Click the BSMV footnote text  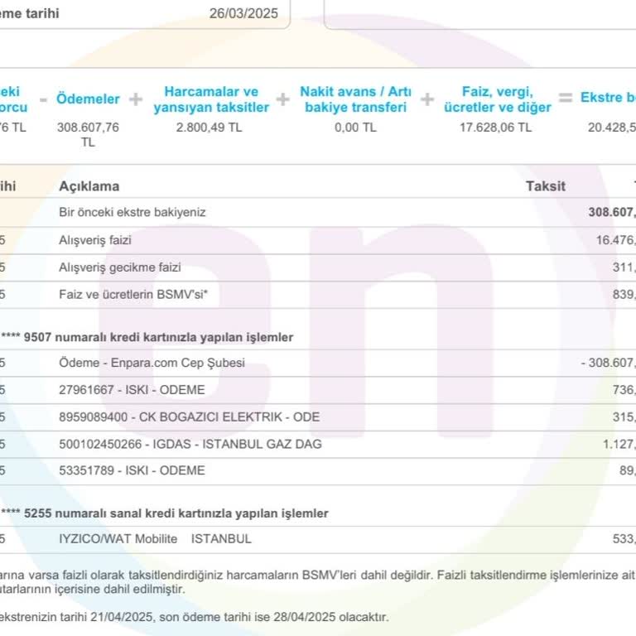point(318,582)
